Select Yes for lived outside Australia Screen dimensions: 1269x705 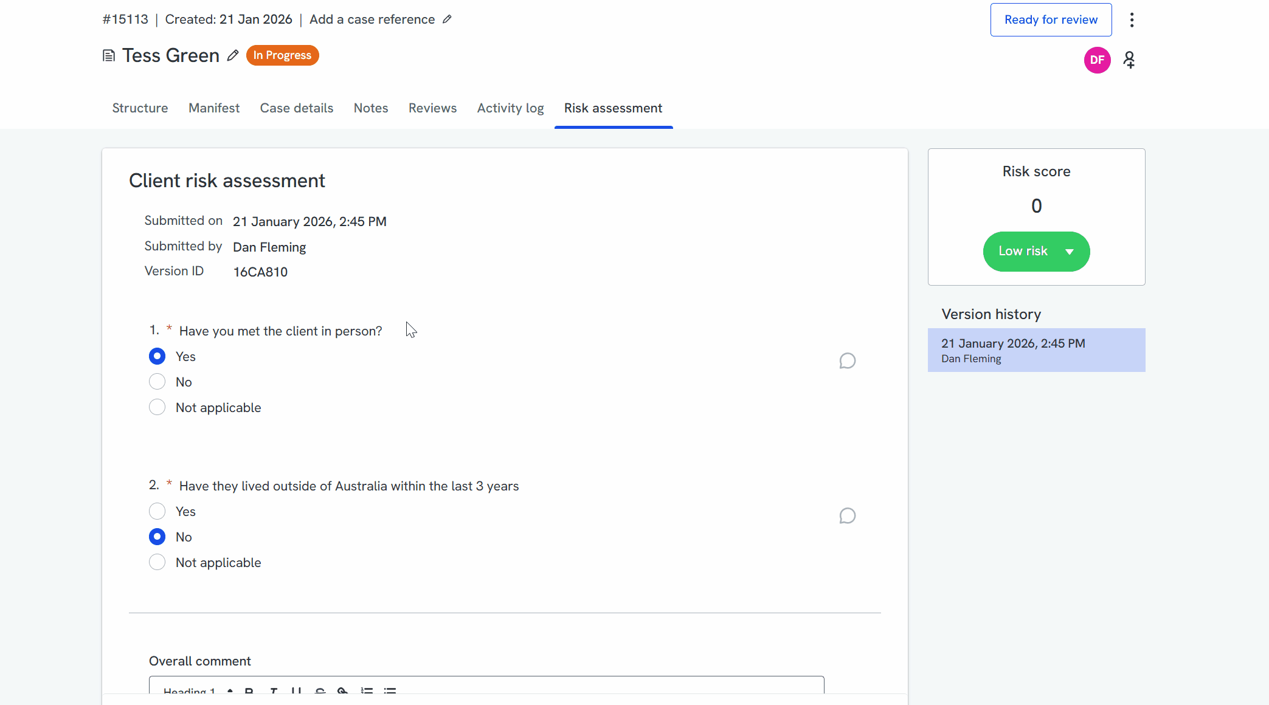tap(157, 511)
